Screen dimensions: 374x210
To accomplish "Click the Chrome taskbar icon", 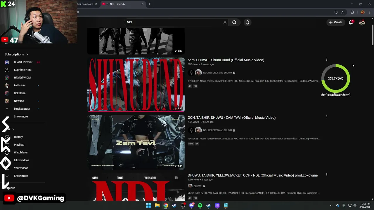I will [x=166, y=205].
